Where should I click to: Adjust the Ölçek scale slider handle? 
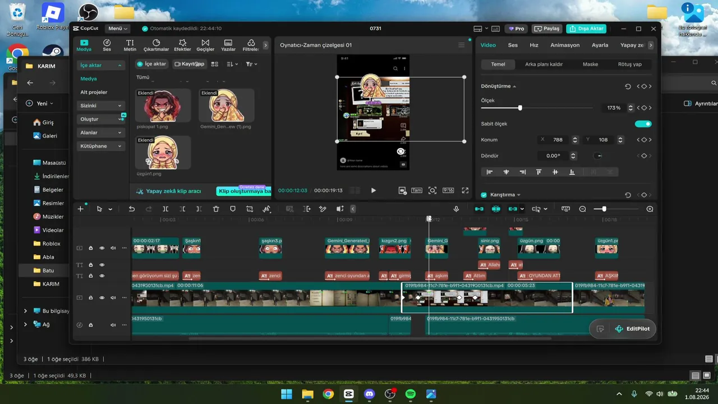click(x=520, y=108)
